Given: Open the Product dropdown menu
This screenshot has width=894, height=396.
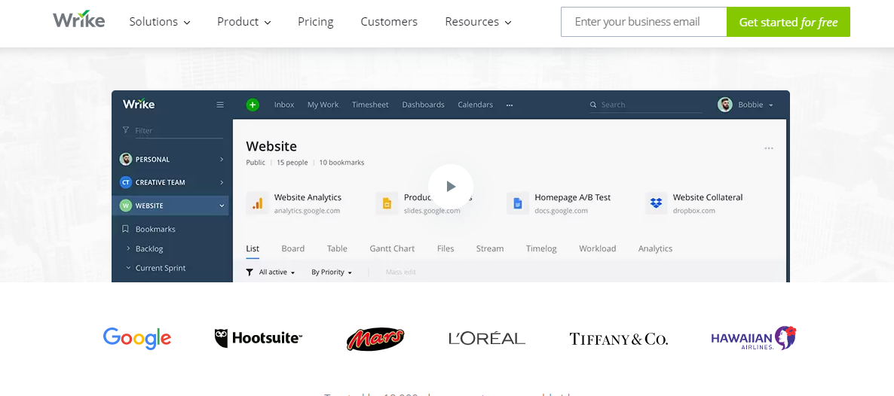Looking at the screenshot, I should point(244,22).
